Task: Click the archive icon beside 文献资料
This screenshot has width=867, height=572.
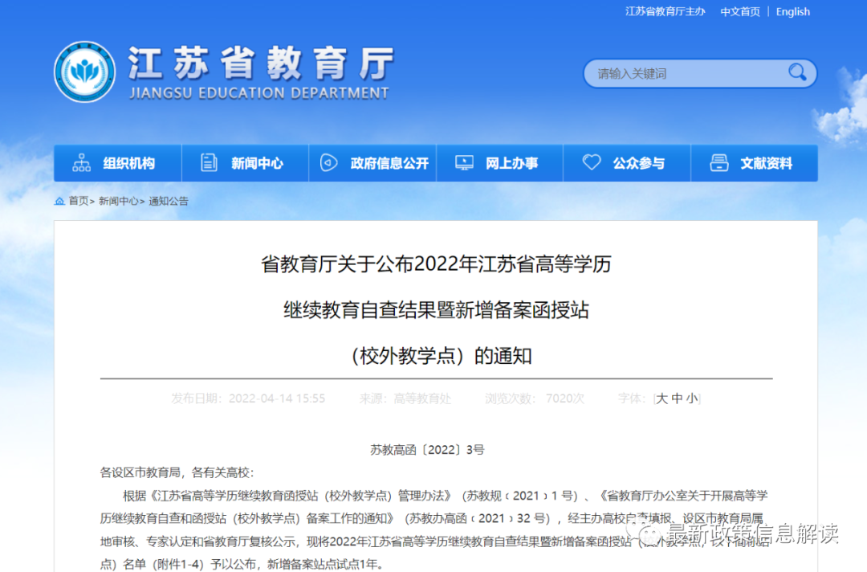Action: tap(718, 162)
